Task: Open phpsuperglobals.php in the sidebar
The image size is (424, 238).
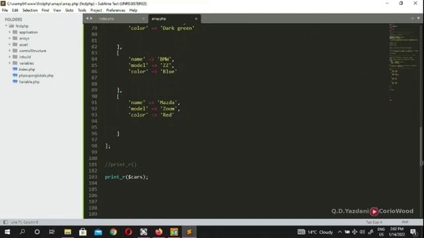Action: point(36,75)
